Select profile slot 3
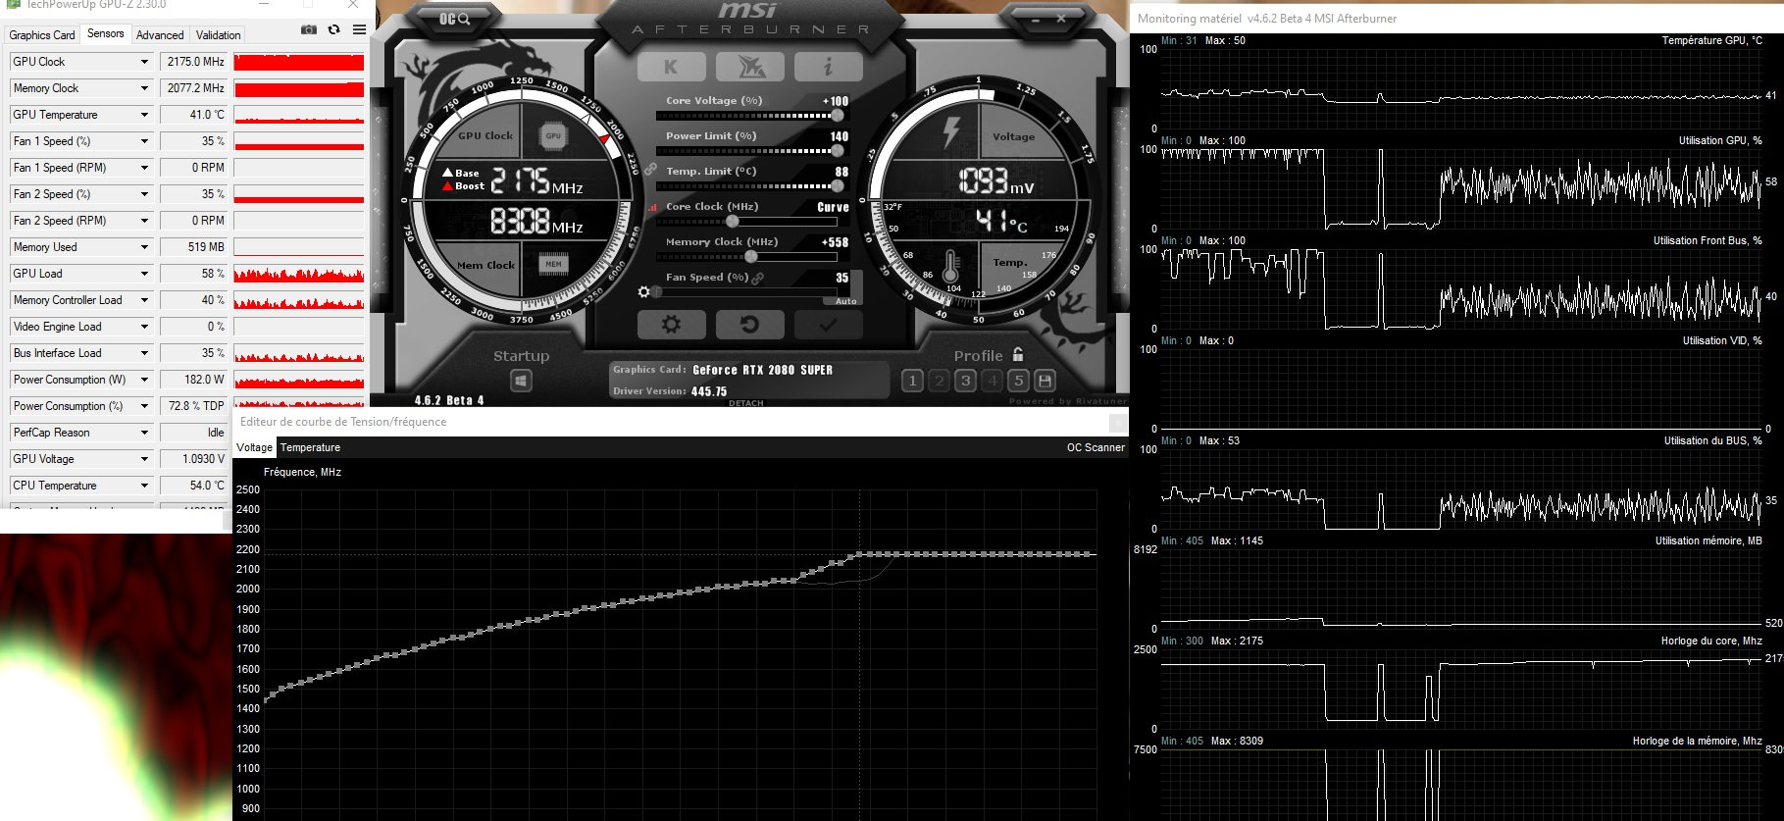The height and width of the screenshot is (821, 1784). [x=965, y=381]
